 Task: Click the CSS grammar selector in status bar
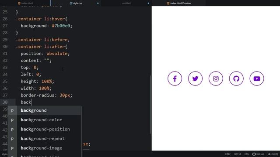(x=247, y=154)
